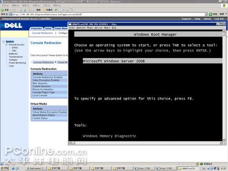
Task: Open the Properties tab
Action: pyautogui.click(x=36, y=28)
